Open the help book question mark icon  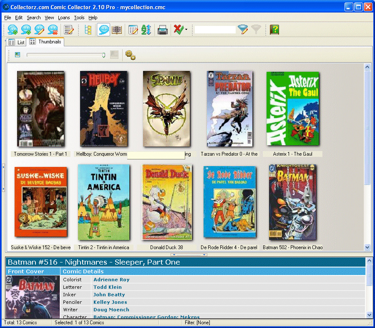pyautogui.click(x=274, y=30)
